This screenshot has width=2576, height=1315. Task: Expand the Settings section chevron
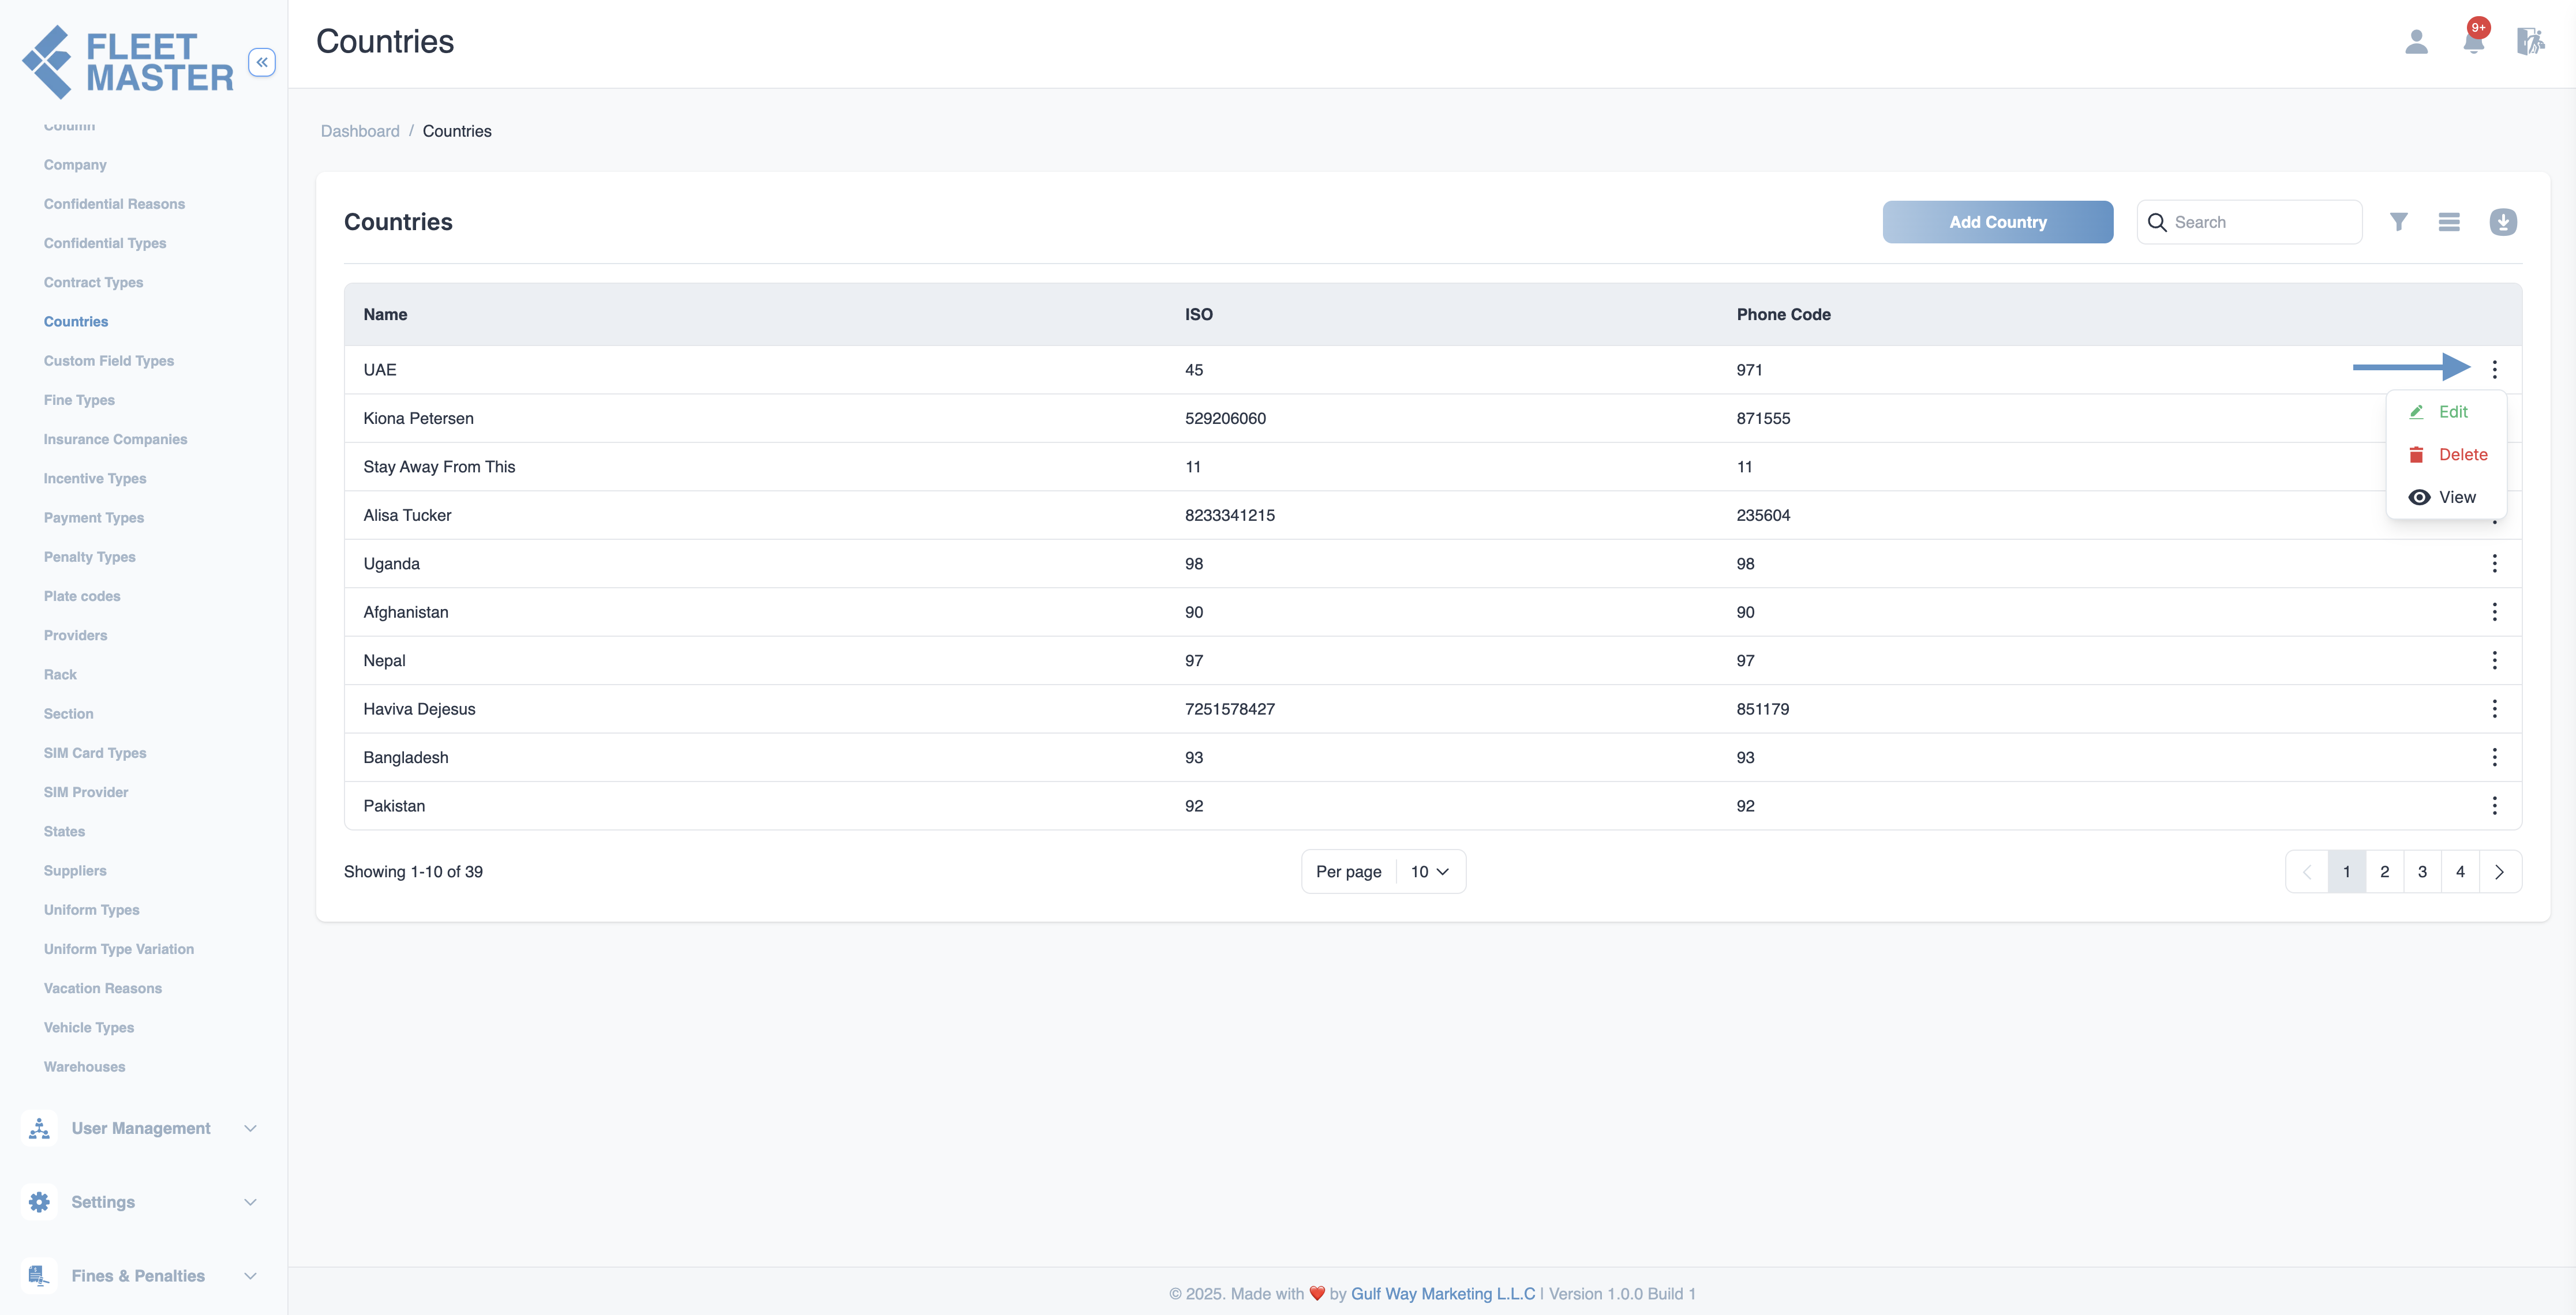(250, 1202)
